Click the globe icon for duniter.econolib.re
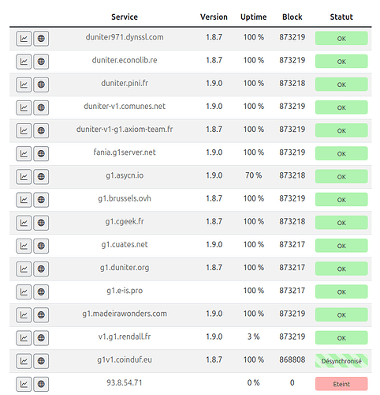The width and height of the screenshot is (380, 395). 41,62
